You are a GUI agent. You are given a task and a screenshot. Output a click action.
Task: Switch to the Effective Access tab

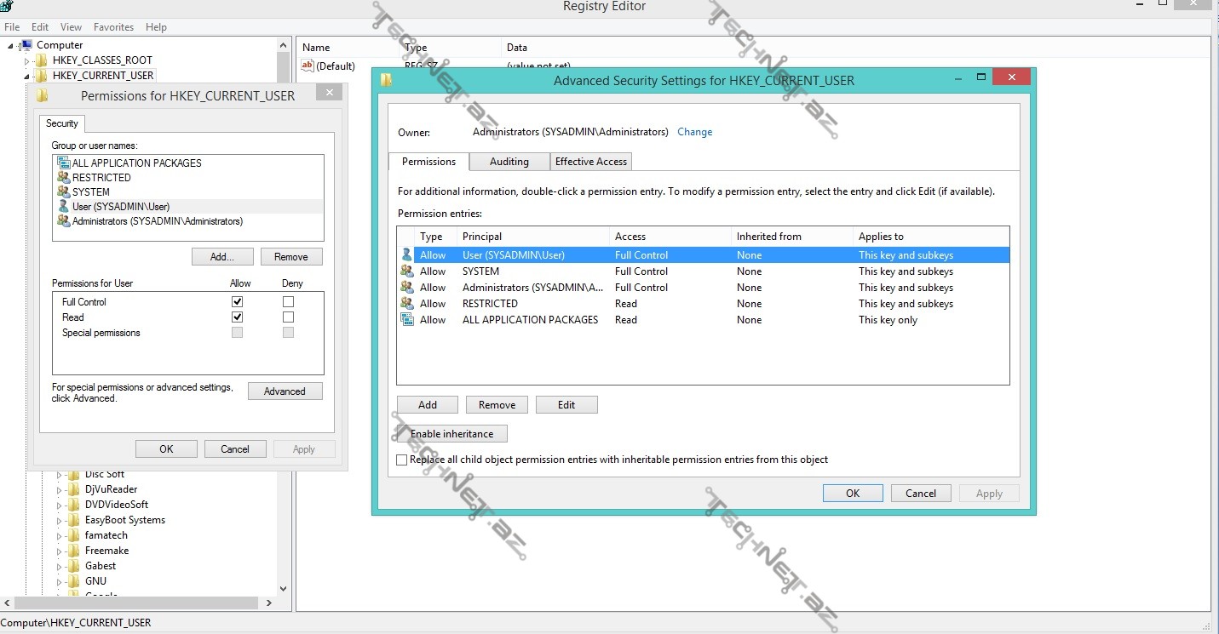click(x=591, y=162)
